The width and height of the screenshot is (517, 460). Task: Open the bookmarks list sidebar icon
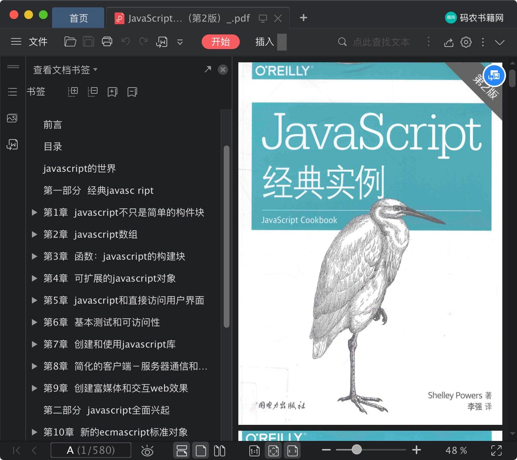pos(12,92)
